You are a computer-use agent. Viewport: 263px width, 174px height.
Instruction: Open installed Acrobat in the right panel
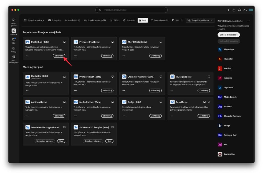click(224, 68)
